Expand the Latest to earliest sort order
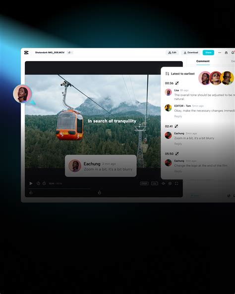 (180, 73)
